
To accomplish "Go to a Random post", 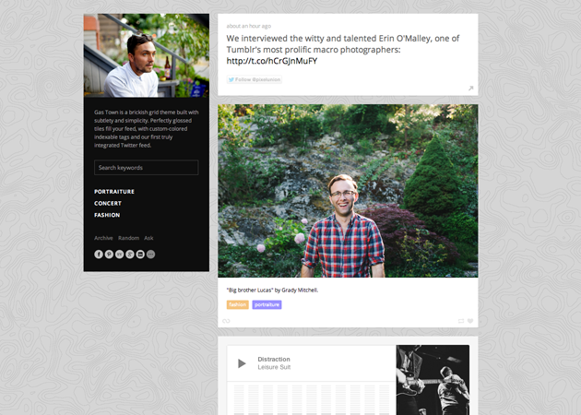I will click(x=128, y=238).
